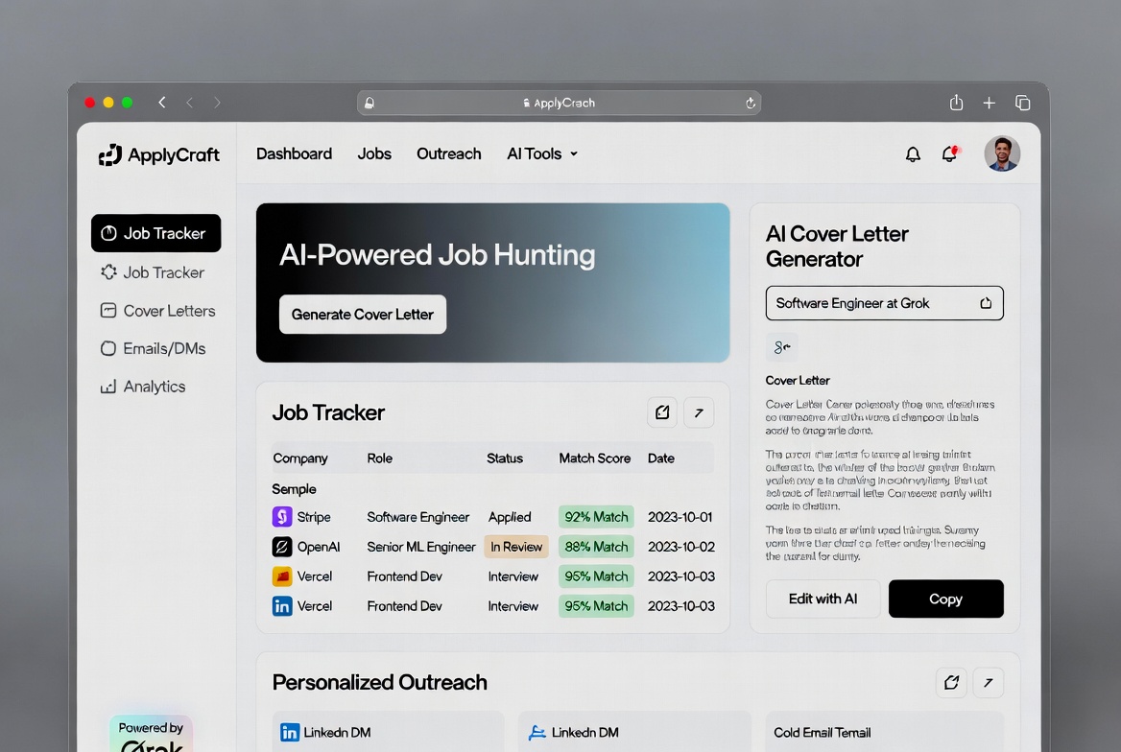Click the ApplyCrach address bar
Viewport: 1121px width, 752px height.
point(560,103)
